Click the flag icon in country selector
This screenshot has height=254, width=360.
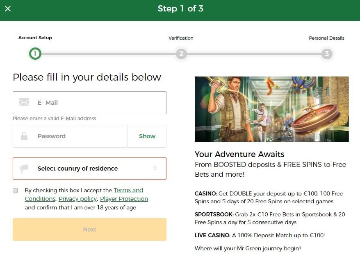(x=24, y=169)
